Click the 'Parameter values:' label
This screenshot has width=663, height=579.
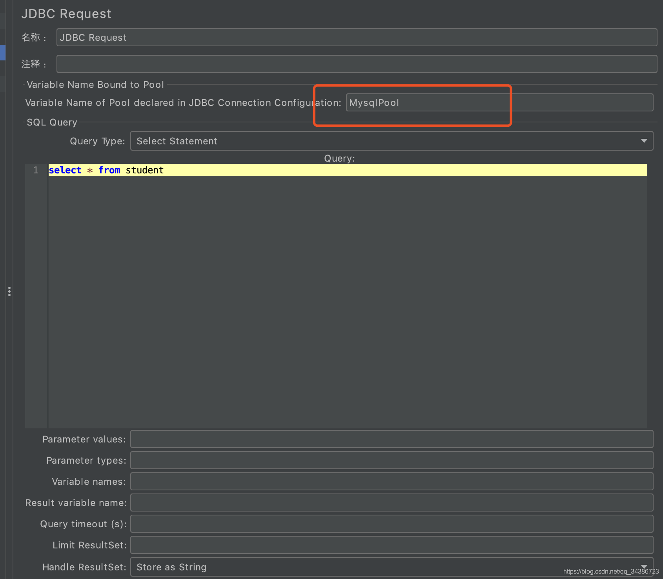(x=84, y=439)
